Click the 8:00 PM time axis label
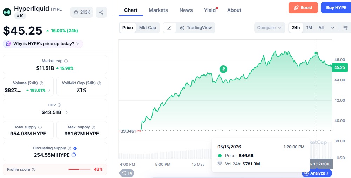The width and height of the screenshot is (351, 178). point(163,164)
